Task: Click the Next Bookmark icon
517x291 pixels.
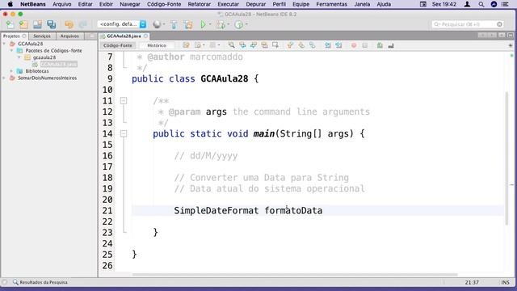Action: pos(301,45)
